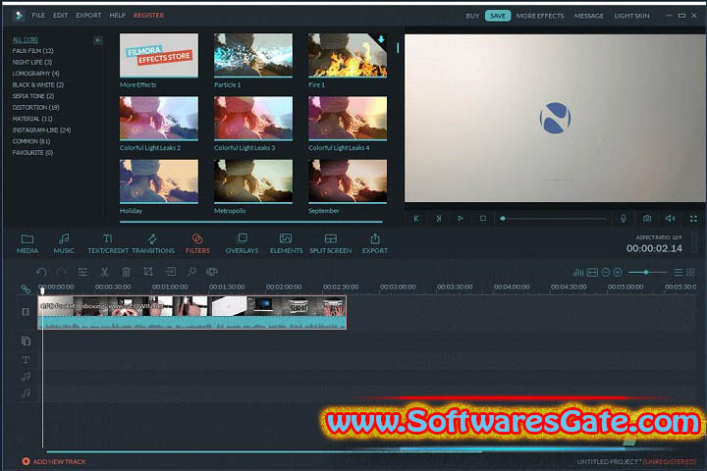Click the Save button
The image size is (707, 471).
(x=498, y=16)
